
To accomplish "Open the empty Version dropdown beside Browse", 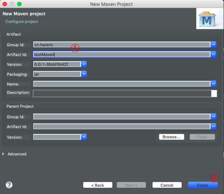I will click(84, 137).
